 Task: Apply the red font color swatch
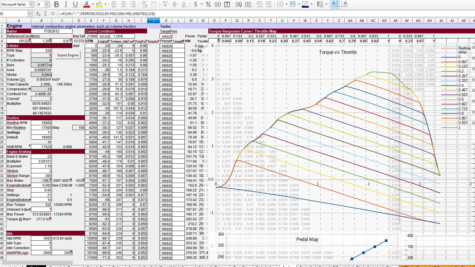coord(87,4)
